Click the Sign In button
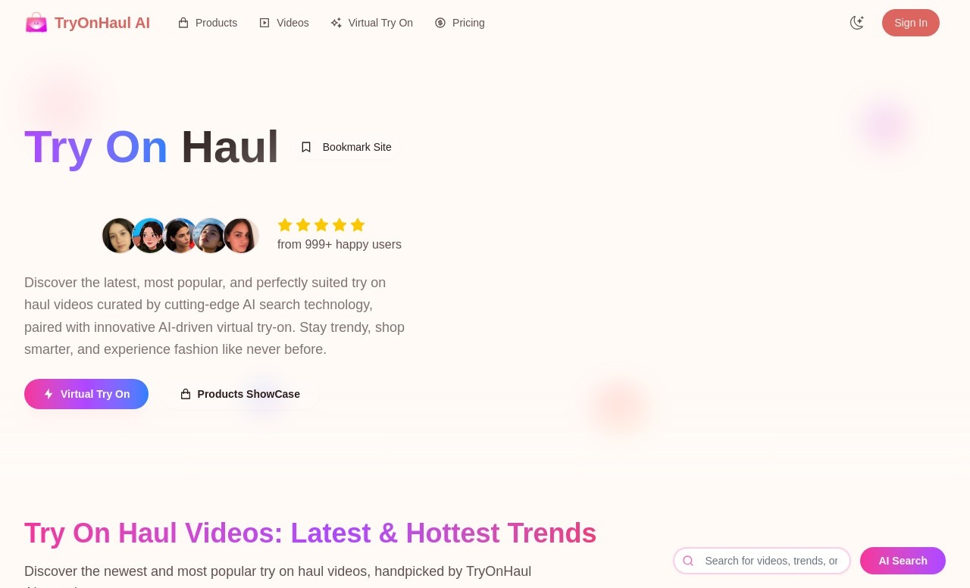Image resolution: width=970 pixels, height=588 pixels. tap(911, 23)
